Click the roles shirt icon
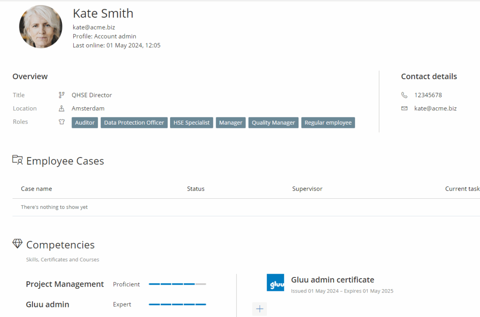Screen dimensions: 480x317 pyautogui.click(x=61, y=122)
